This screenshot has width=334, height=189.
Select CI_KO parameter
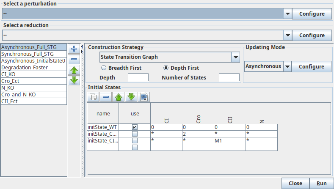(34, 74)
